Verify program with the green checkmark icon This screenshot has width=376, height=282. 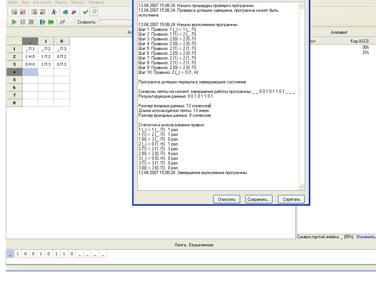coord(86,12)
